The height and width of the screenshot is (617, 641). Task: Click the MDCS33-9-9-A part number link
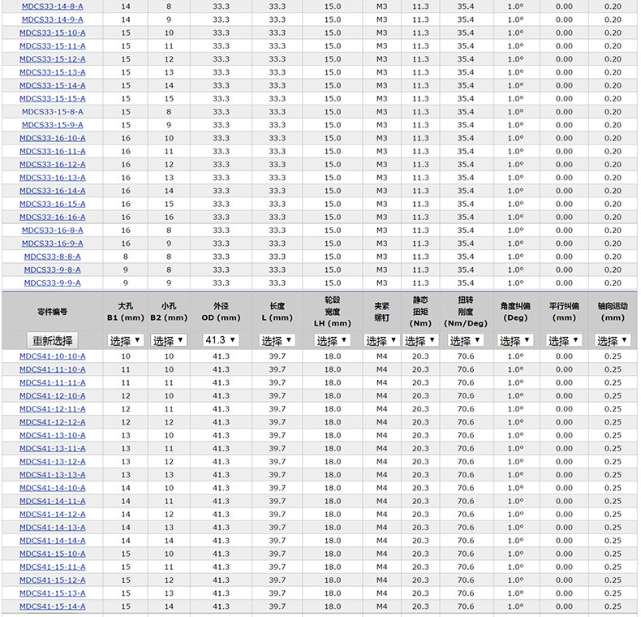pyautogui.click(x=53, y=283)
